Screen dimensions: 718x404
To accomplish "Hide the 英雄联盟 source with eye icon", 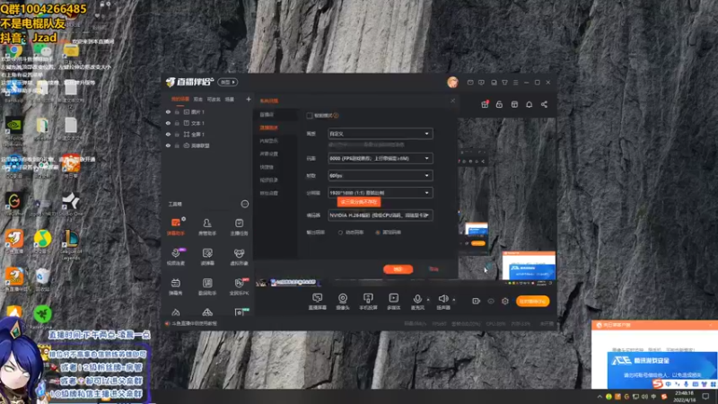I will click(168, 145).
